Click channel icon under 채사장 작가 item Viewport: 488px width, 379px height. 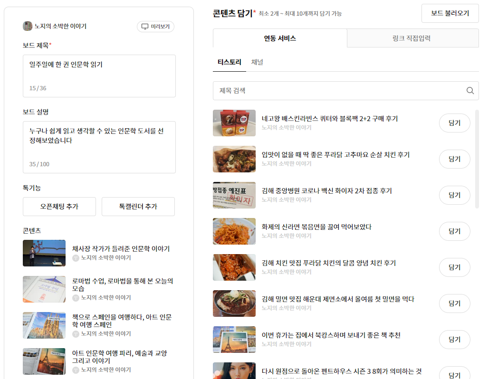76,258
